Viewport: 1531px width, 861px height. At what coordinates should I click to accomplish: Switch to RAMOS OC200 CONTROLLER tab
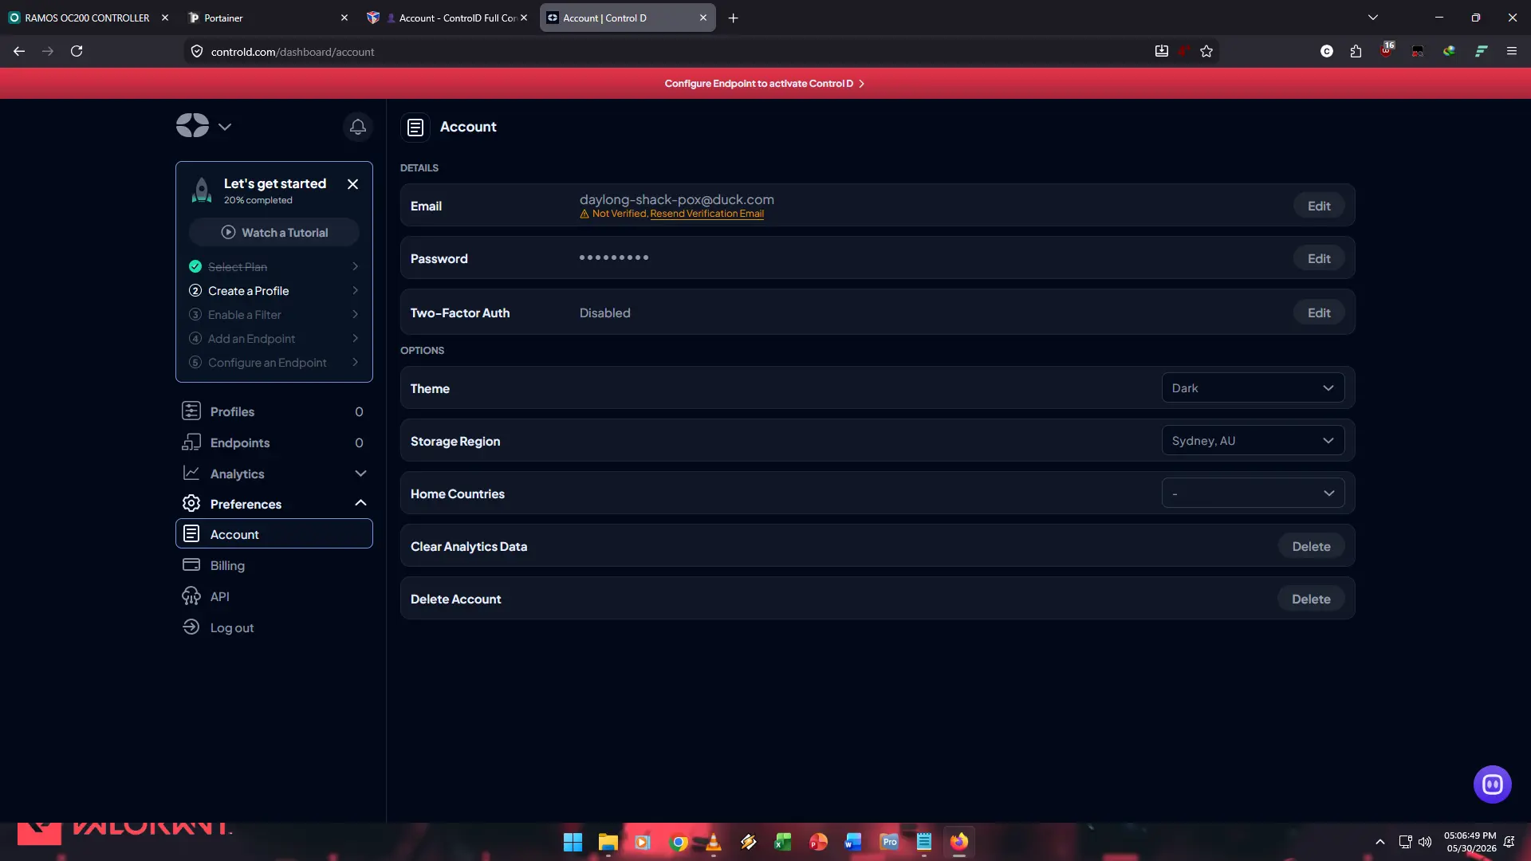[x=88, y=18]
